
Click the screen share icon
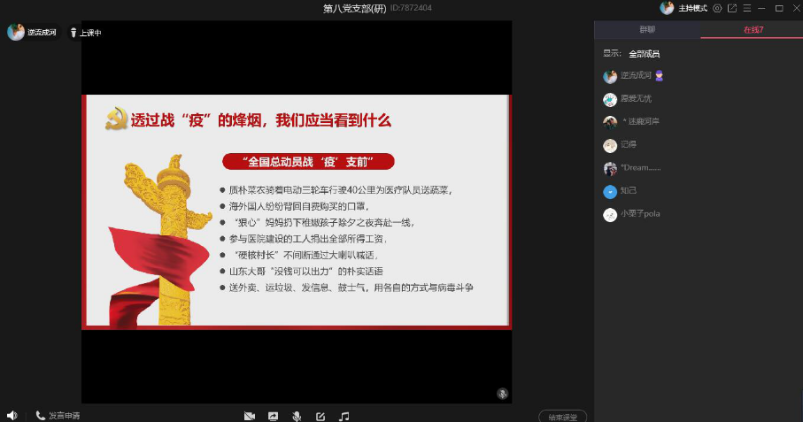click(x=274, y=416)
